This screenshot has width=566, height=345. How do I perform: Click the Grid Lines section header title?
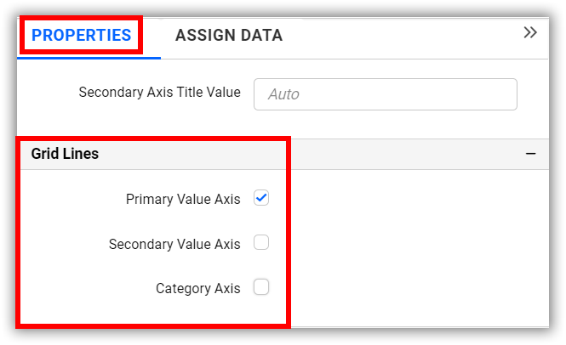coord(65,154)
